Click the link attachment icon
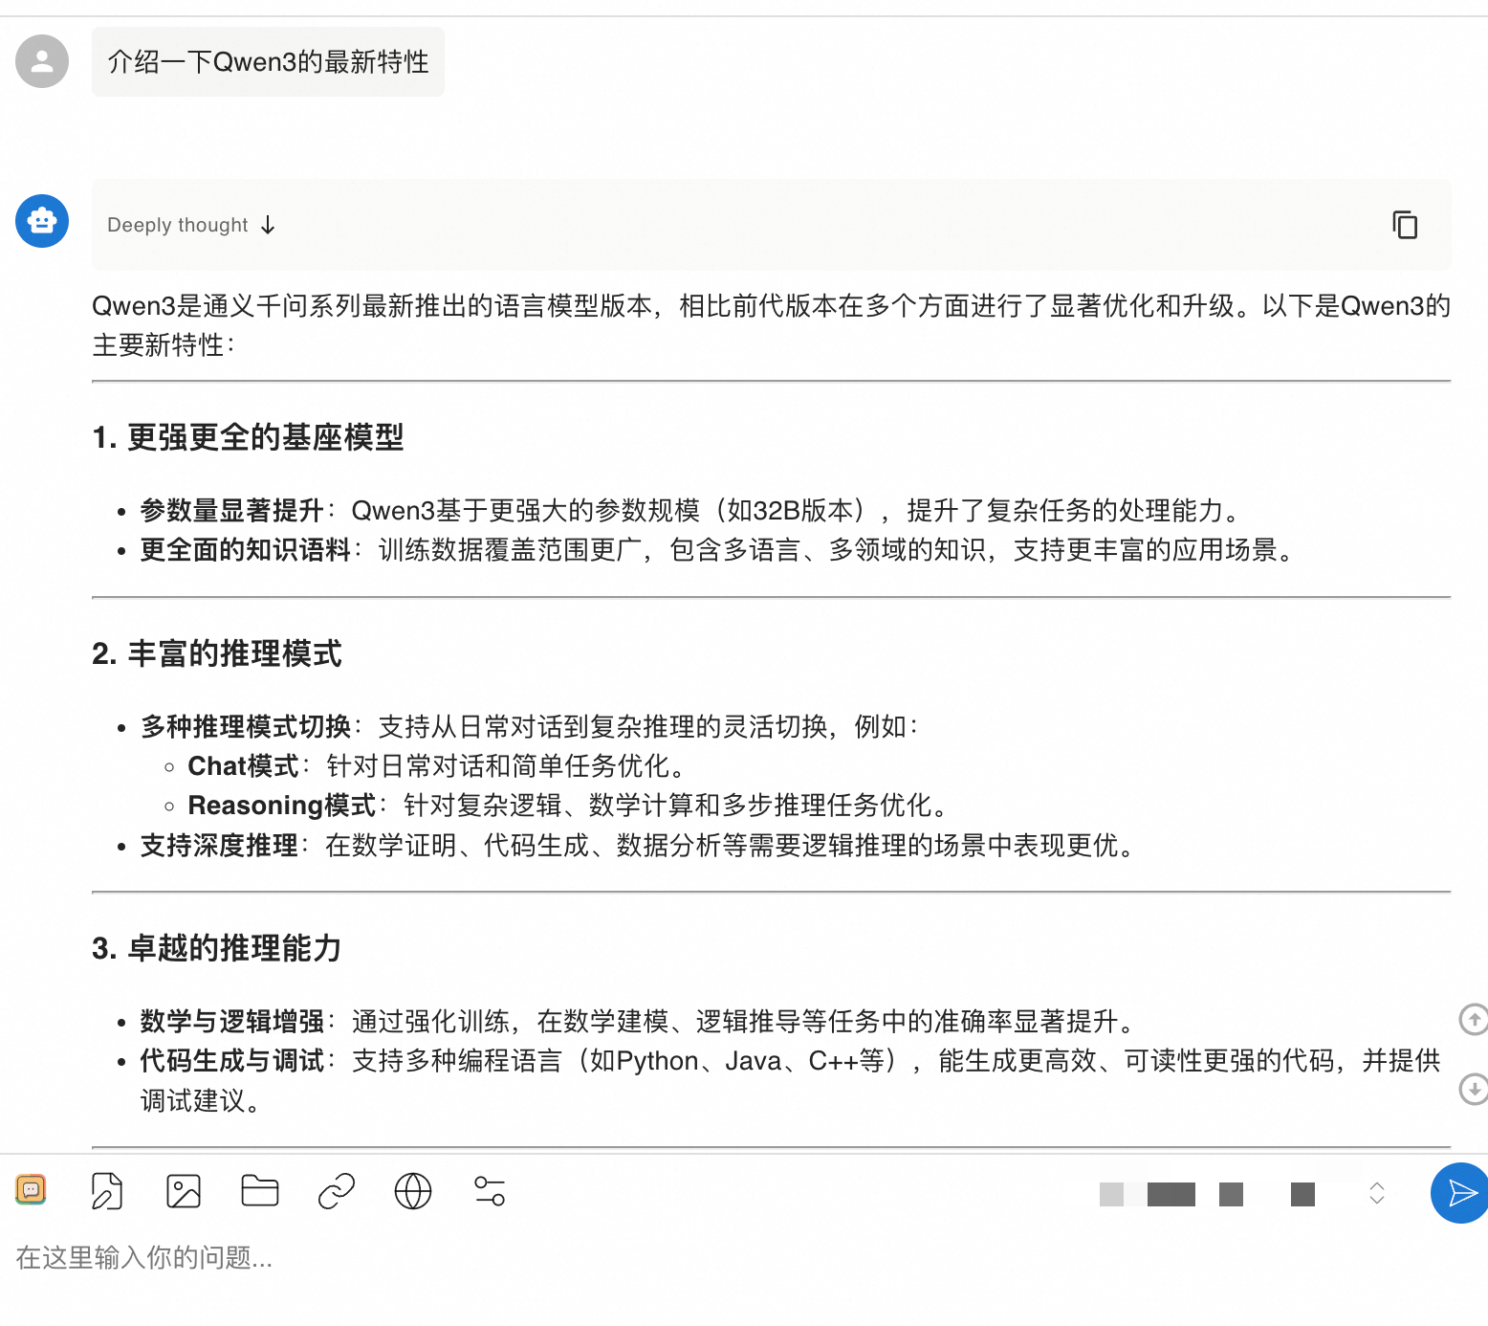 coord(337,1191)
